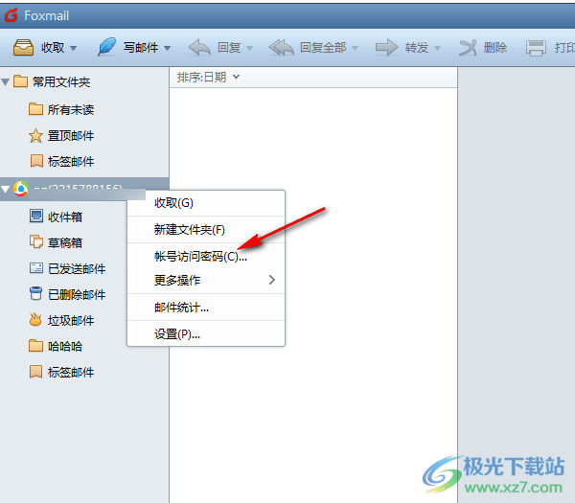Click the 收件箱 inbox icon
The image size is (575, 503).
pos(36,217)
